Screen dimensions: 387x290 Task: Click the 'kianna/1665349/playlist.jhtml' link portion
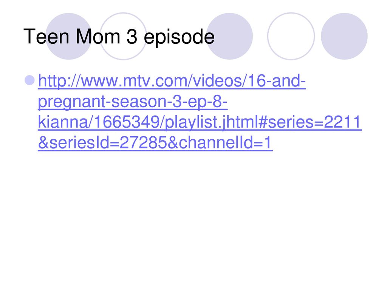coord(148,122)
